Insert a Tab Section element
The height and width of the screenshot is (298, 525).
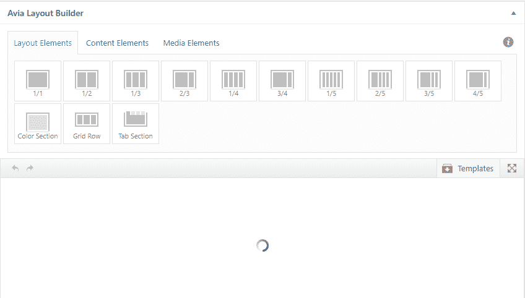(x=136, y=124)
